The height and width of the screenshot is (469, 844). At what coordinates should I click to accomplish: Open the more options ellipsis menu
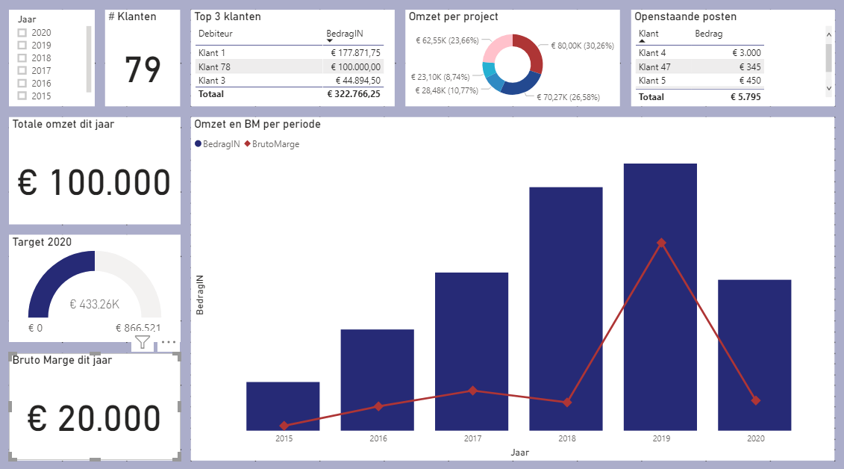(x=169, y=342)
